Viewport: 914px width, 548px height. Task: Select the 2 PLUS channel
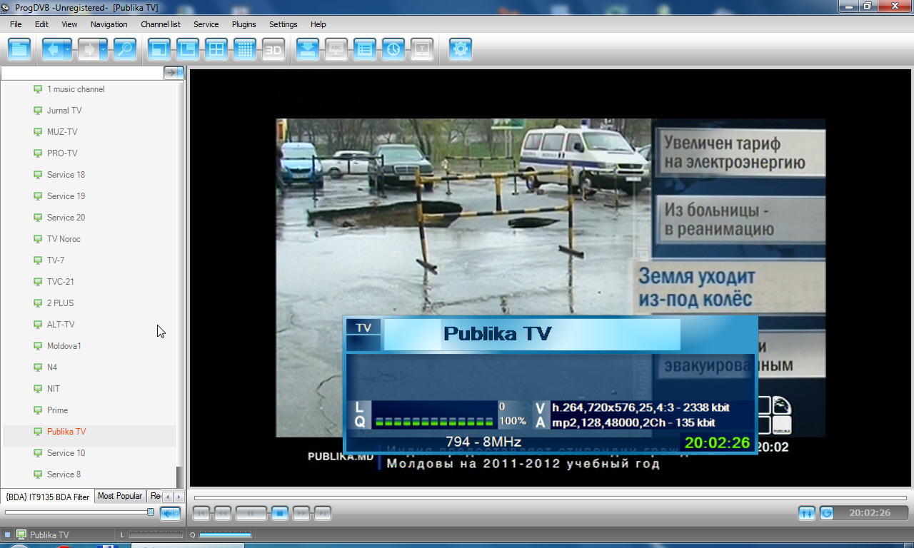(x=60, y=303)
